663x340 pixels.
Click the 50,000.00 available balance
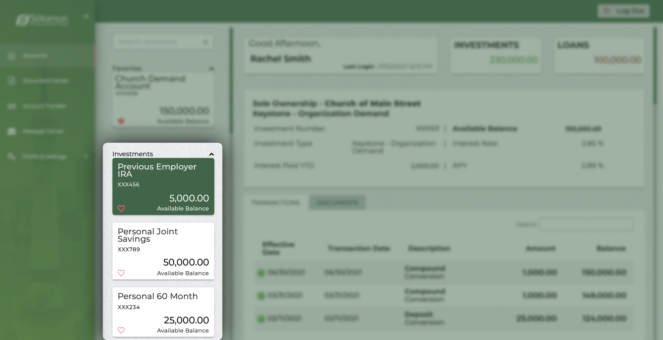tap(186, 262)
